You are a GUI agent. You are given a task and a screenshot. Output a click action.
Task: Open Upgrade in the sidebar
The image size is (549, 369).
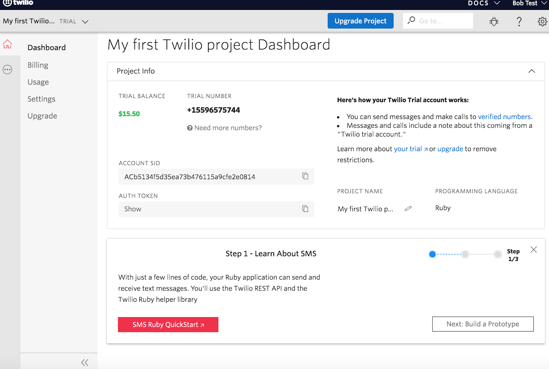42,116
